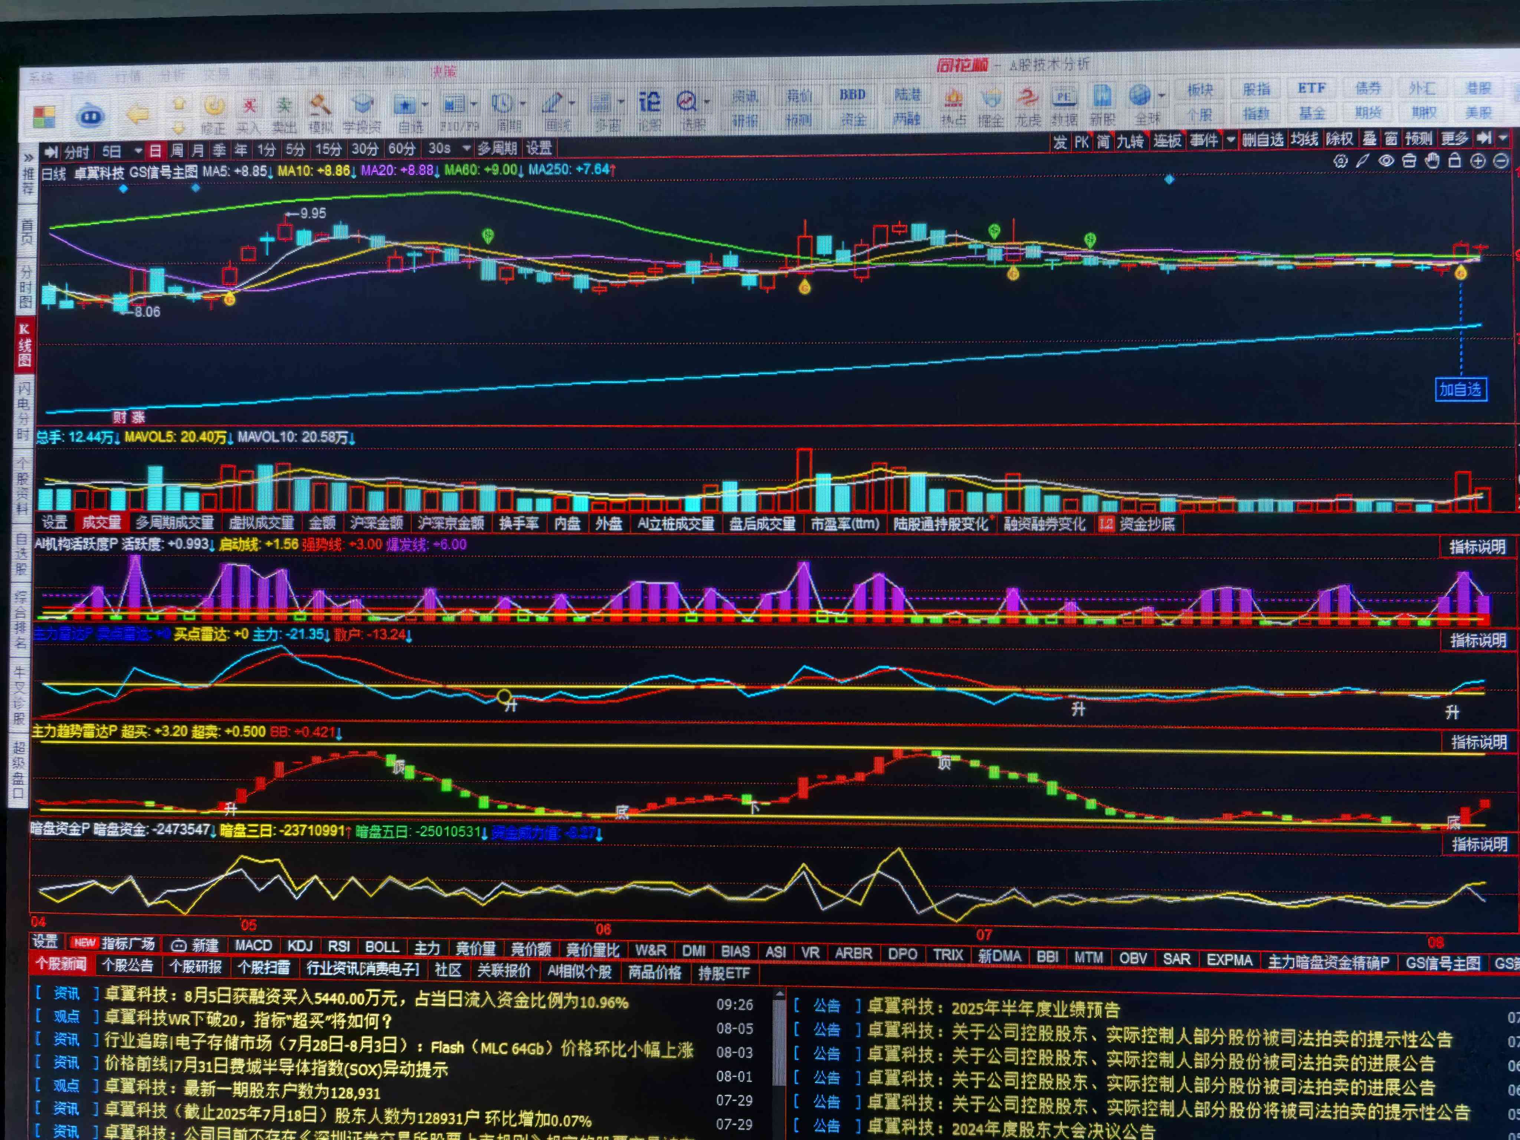
Task: Click the 买入 buy icon
Action: click(x=248, y=114)
